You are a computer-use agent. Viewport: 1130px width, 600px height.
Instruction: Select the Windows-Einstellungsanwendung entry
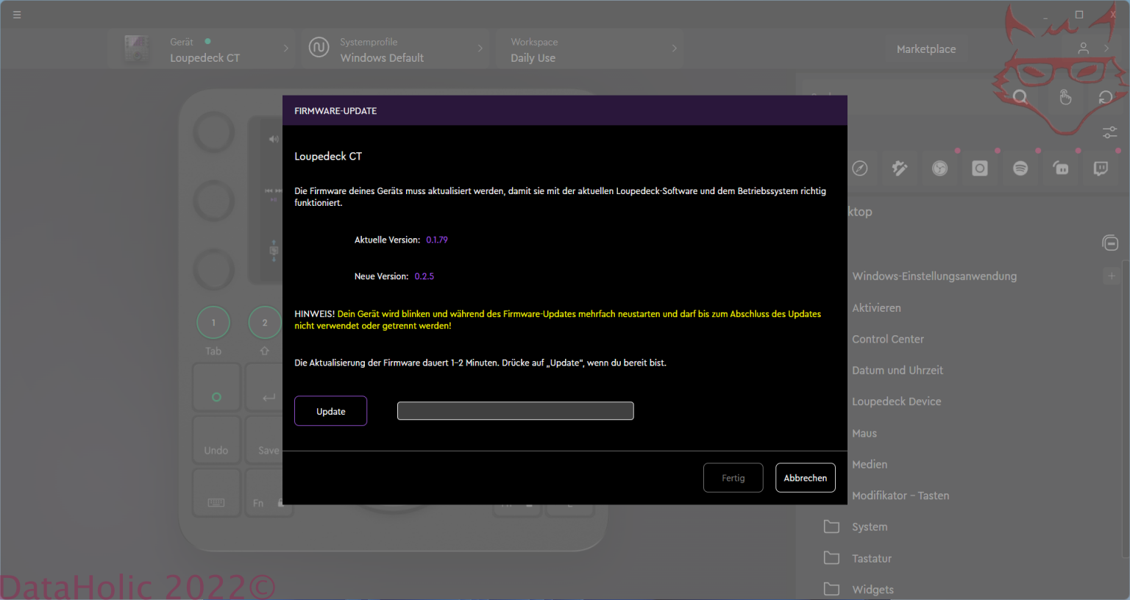(x=934, y=276)
